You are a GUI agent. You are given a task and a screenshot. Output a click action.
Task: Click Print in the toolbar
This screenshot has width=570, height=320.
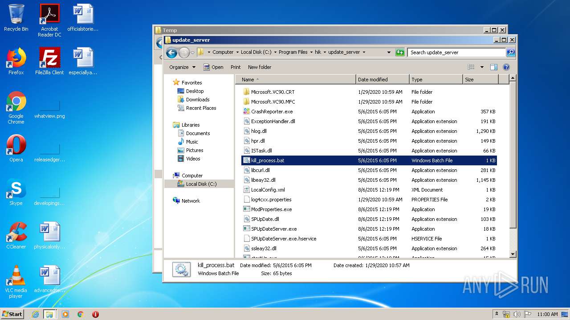[x=236, y=67]
